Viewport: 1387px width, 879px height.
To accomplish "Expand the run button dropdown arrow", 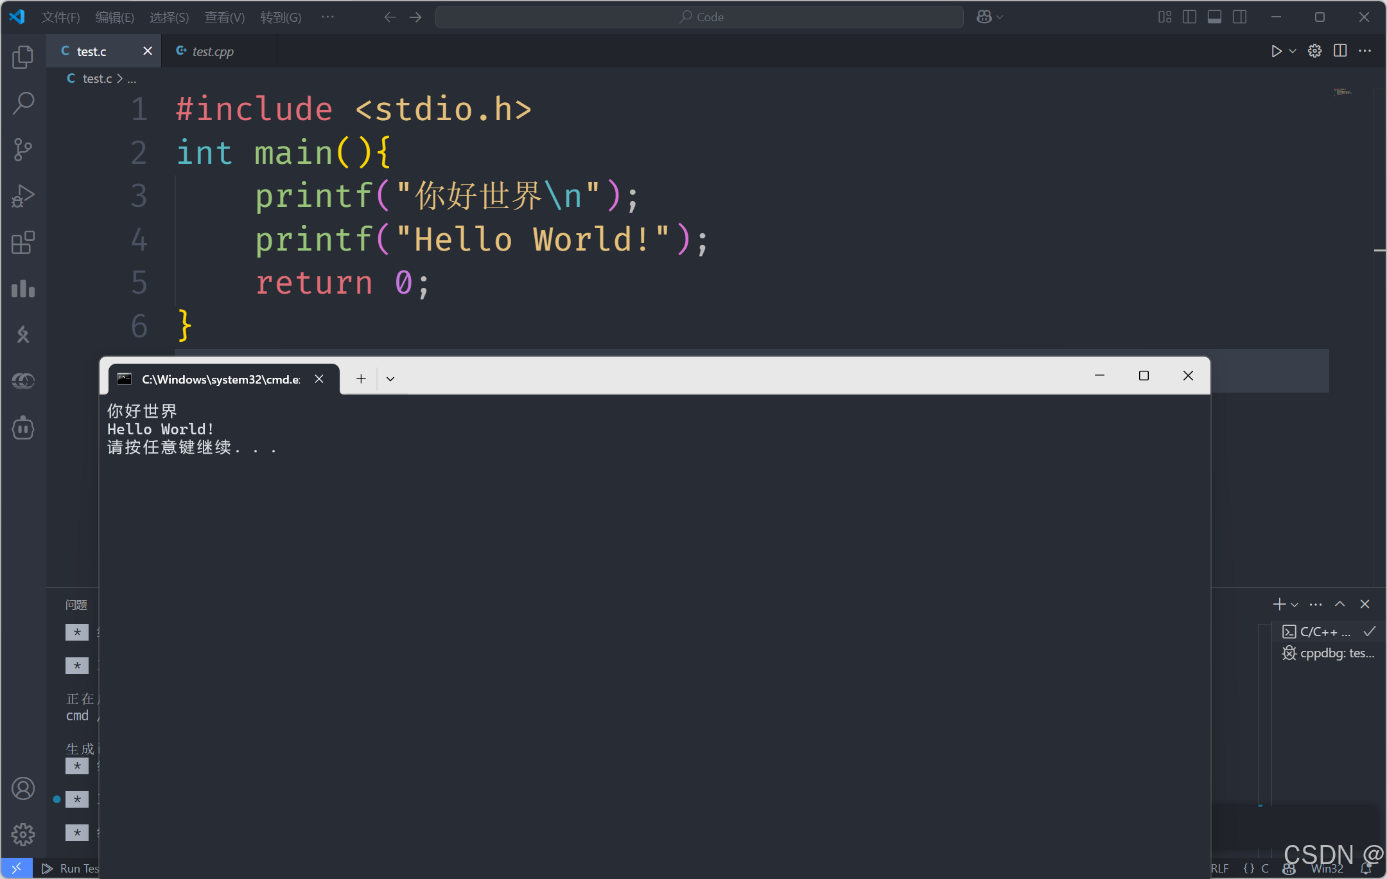I will [1293, 51].
